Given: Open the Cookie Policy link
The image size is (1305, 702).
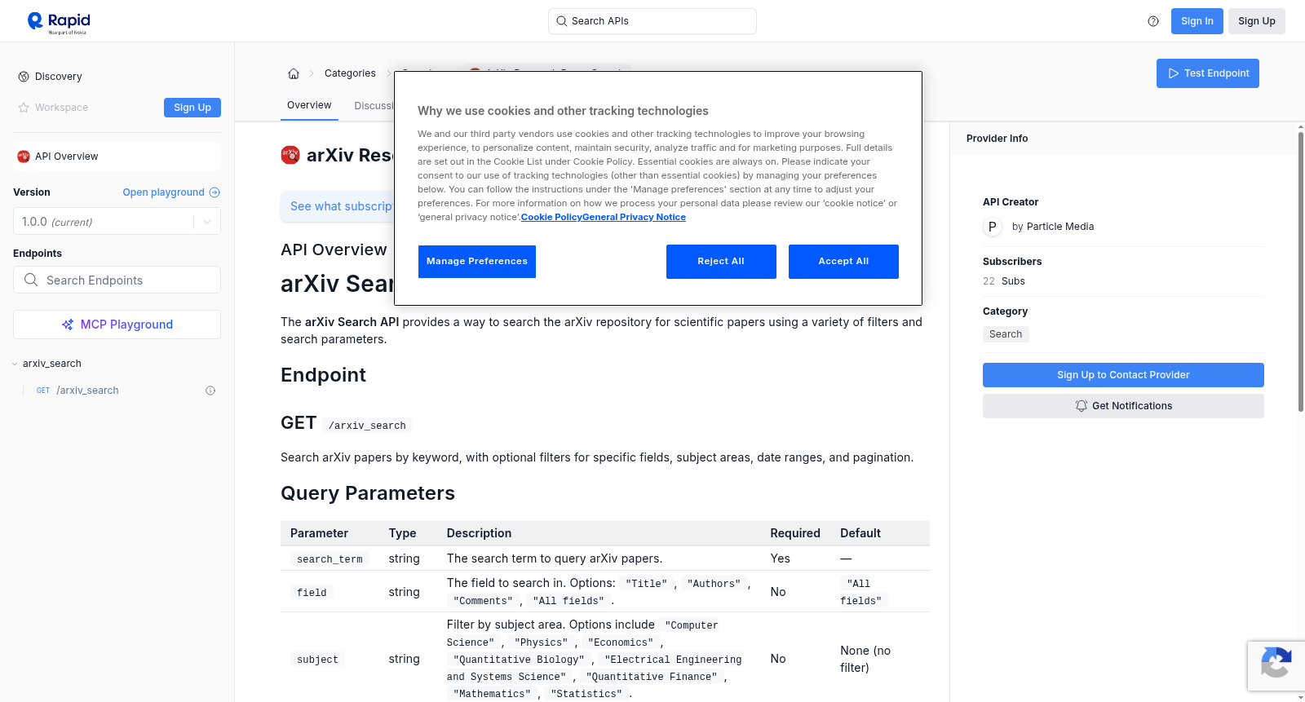Looking at the screenshot, I should (x=551, y=217).
